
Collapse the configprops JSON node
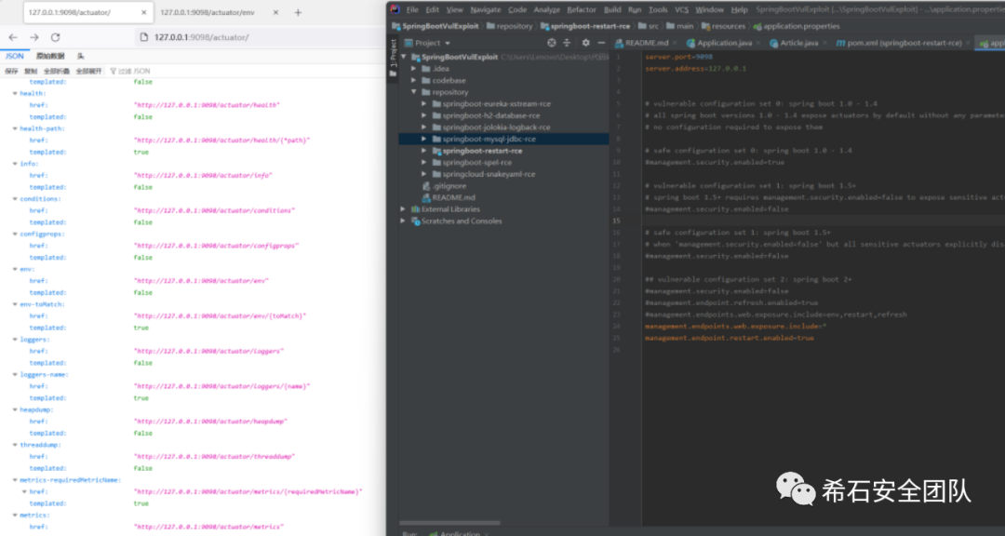coord(15,234)
